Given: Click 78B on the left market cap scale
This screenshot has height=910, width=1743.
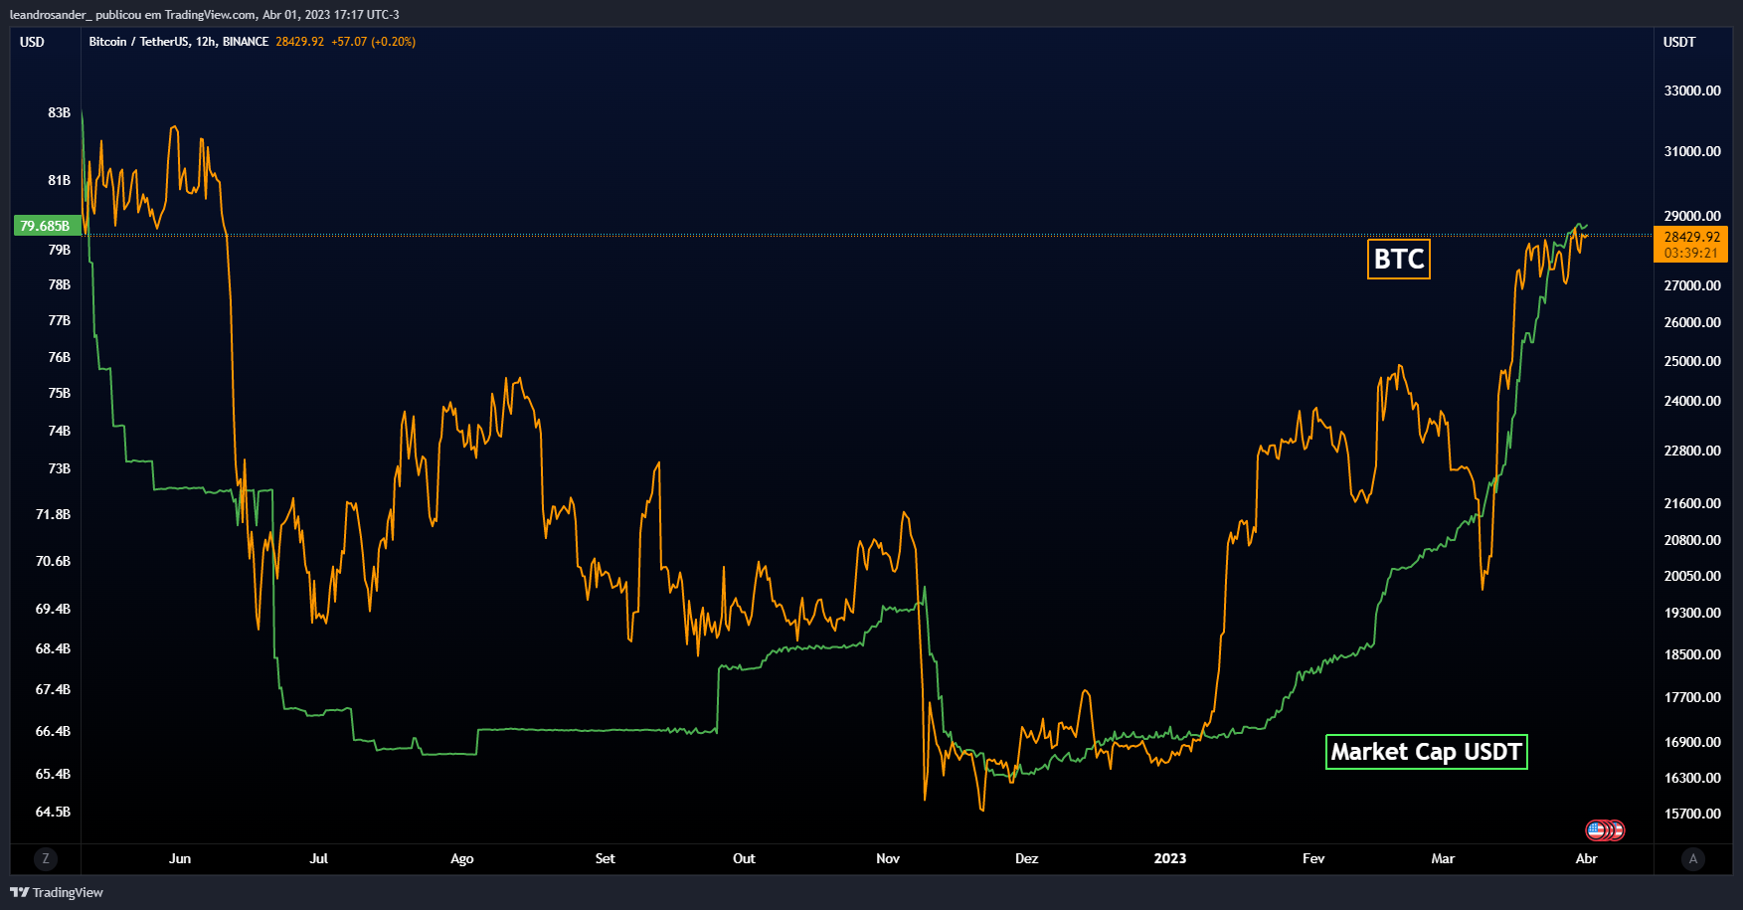Looking at the screenshot, I should 60,284.
